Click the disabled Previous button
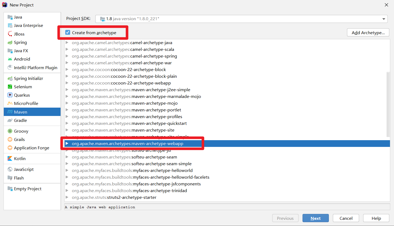Screen dimensions: 394x226 [x=285, y=218]
